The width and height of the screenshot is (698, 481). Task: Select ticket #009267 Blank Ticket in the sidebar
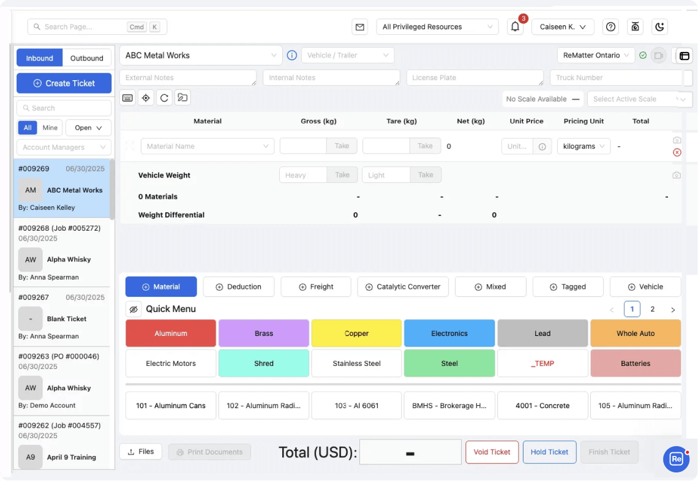click(x=62, y=318)
